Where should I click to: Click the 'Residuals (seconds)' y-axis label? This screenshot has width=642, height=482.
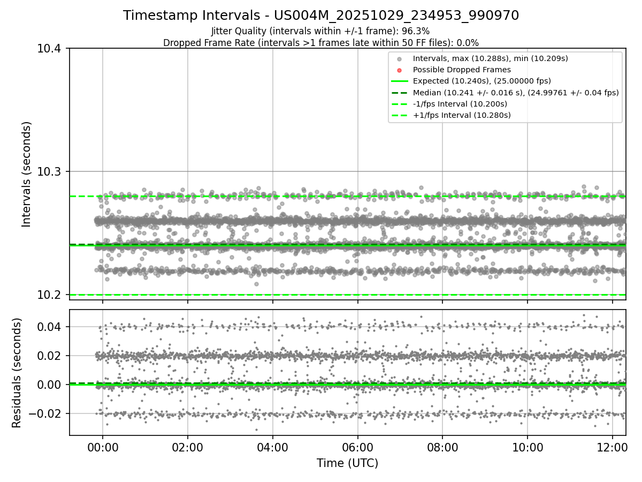[x=17, y=373]
